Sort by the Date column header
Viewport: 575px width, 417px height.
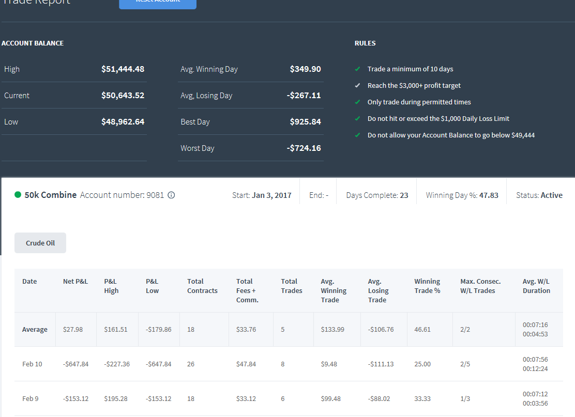coord(29,282)
